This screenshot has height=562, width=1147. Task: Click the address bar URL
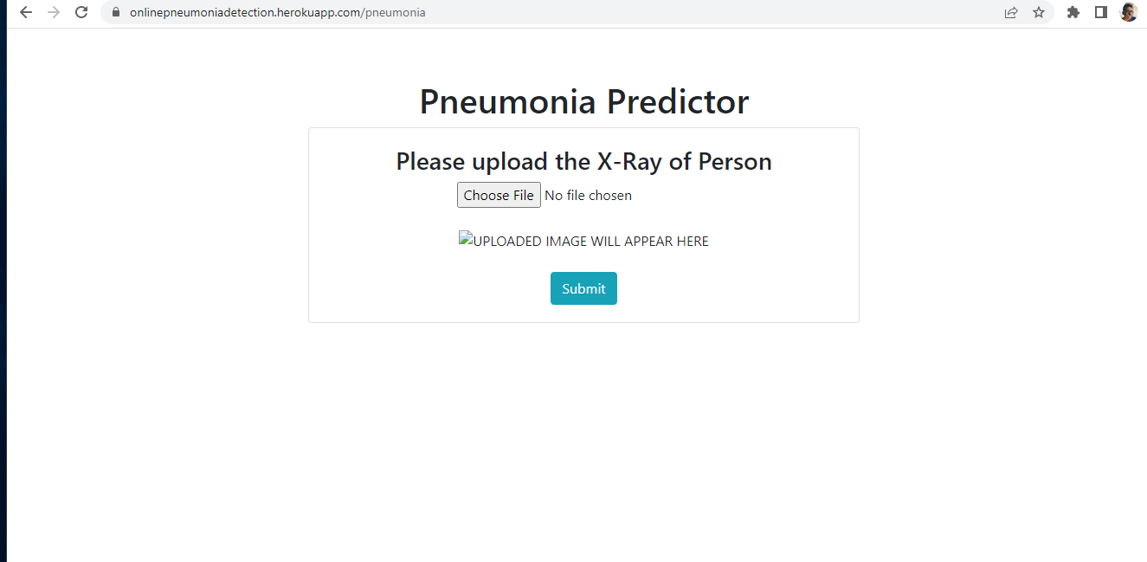pos(277,12)
